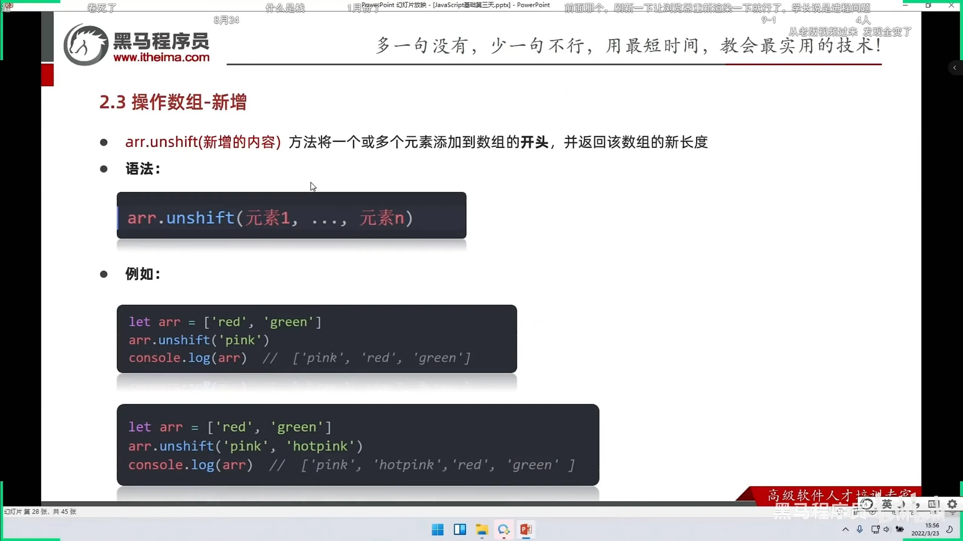
Task: Open the input method settings gear
Action: [952, 504]
